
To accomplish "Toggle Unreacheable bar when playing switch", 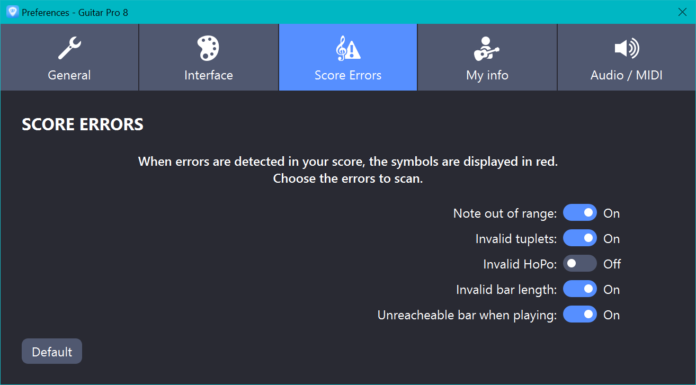I will pyautogui.click(x=580, y=315).
